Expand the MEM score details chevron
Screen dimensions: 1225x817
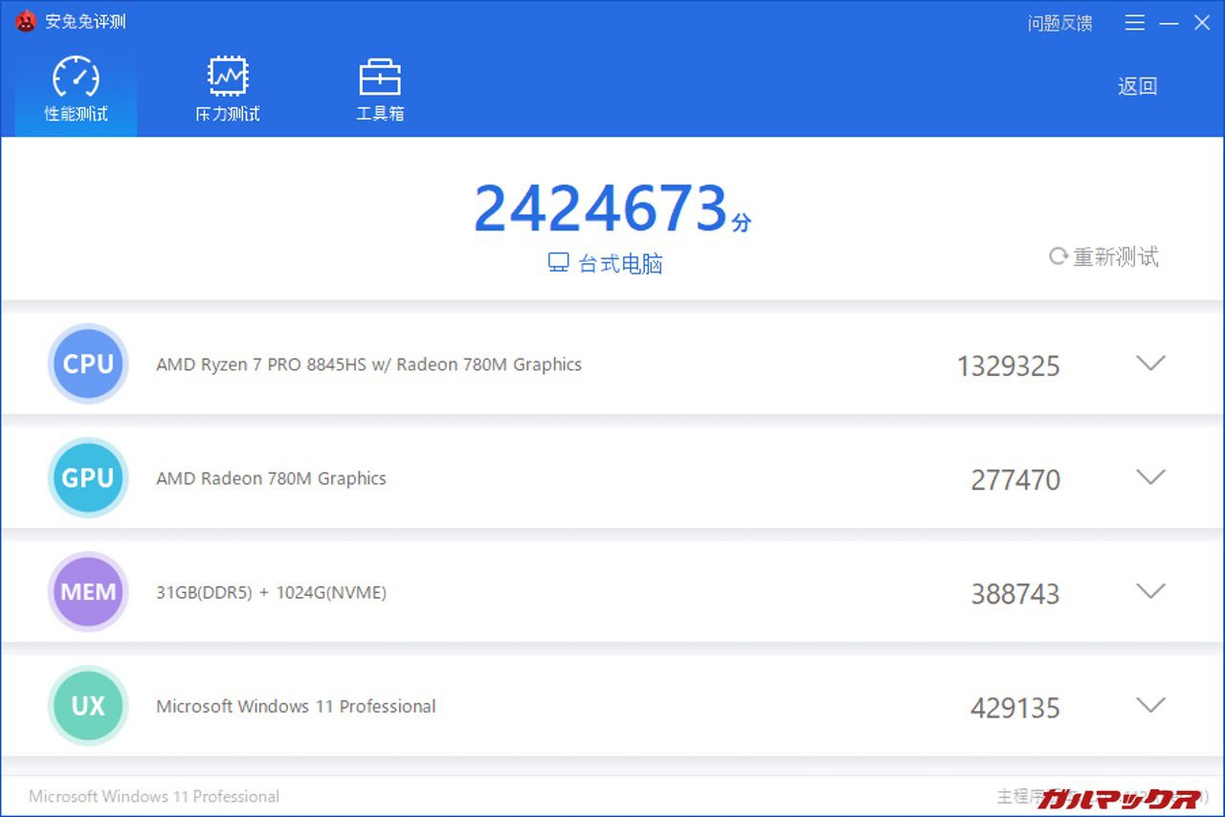click(1149, 591)
